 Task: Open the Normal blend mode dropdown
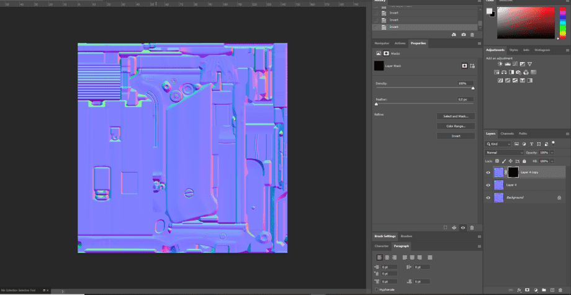point(505,152)
